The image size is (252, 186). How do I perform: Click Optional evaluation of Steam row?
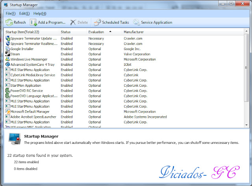coord(94,54)
